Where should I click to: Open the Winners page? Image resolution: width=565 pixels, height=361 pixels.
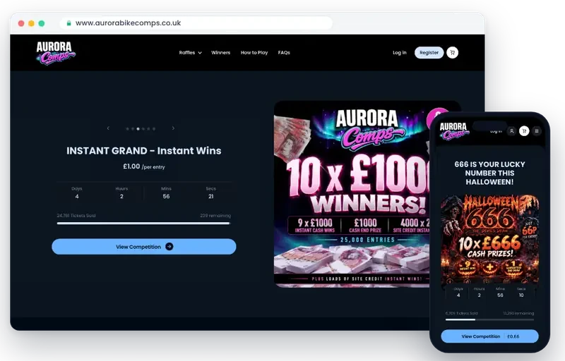click(220, 52)
